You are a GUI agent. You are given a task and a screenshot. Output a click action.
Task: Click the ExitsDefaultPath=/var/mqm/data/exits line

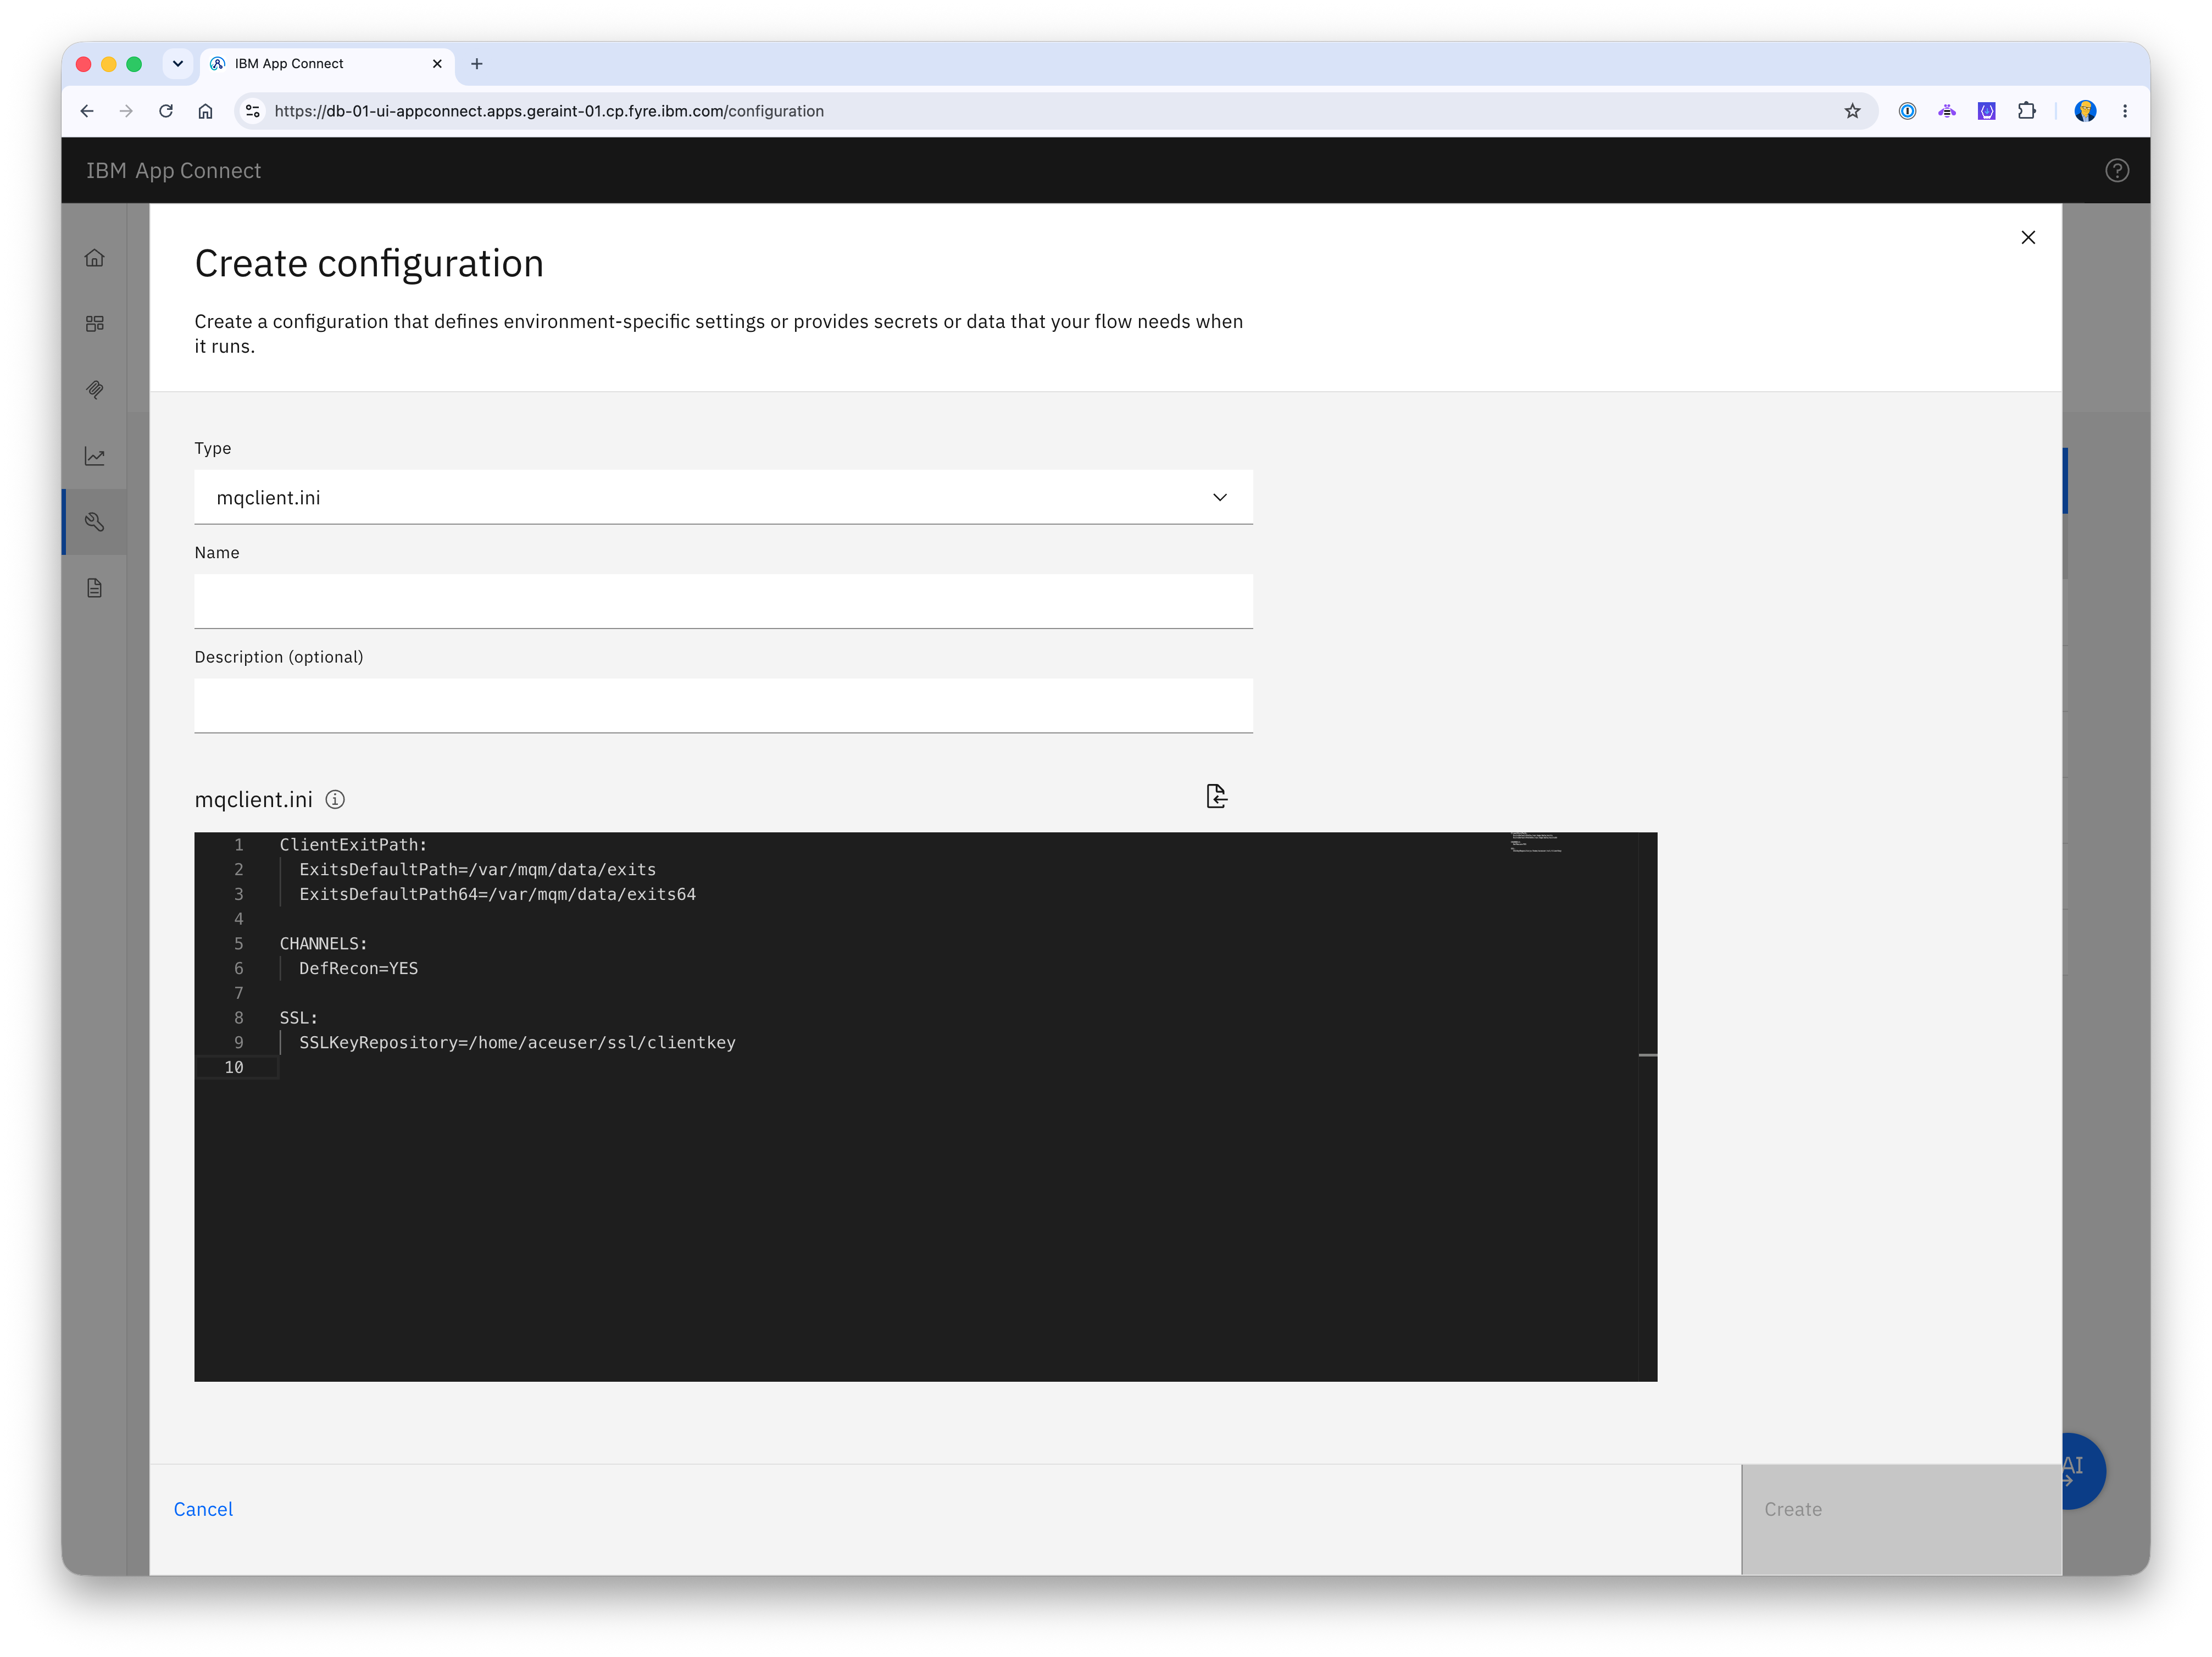477,869
